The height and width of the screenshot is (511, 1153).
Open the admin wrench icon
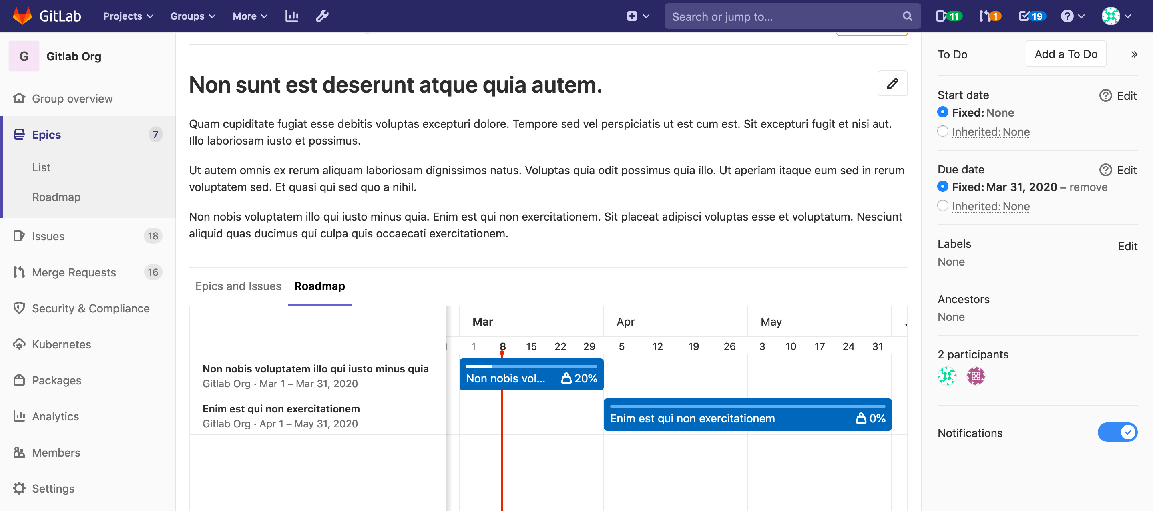(x=322, y=16)
